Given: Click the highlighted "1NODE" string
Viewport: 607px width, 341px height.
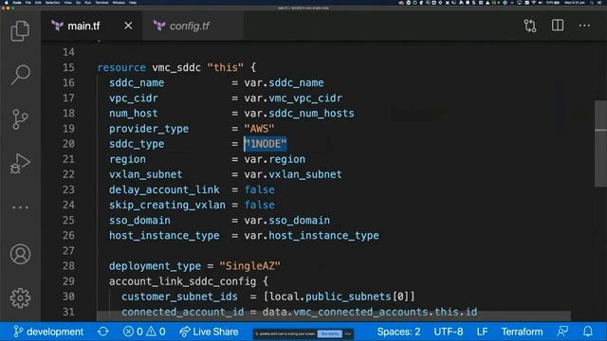Looking at the screenshot, I should click(266, 144).
